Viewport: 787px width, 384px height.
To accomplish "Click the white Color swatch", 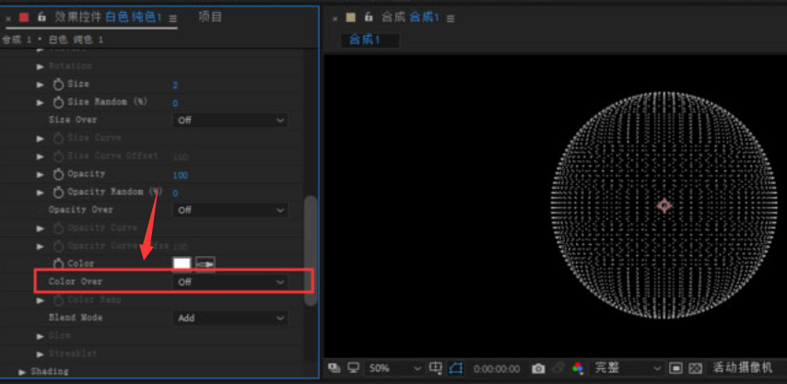I will (182, 264).
